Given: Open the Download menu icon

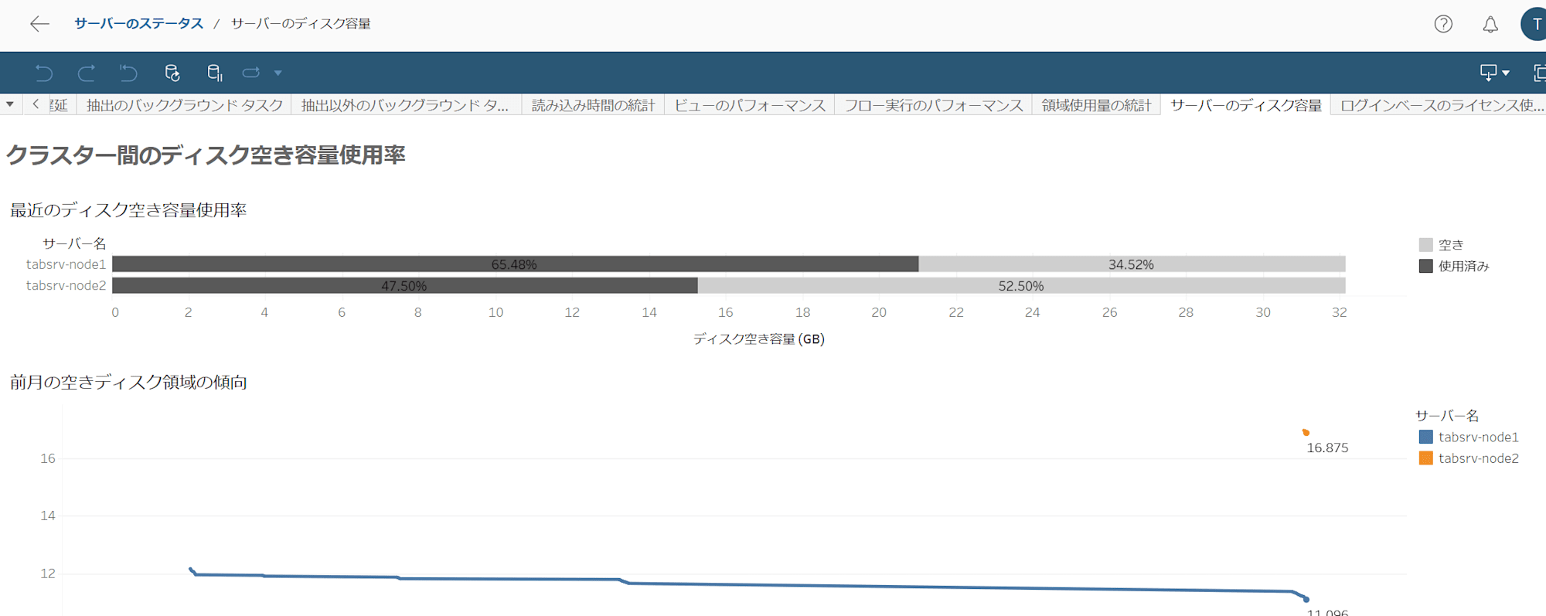Looking at the screenshot, I should pos(1494,73).
